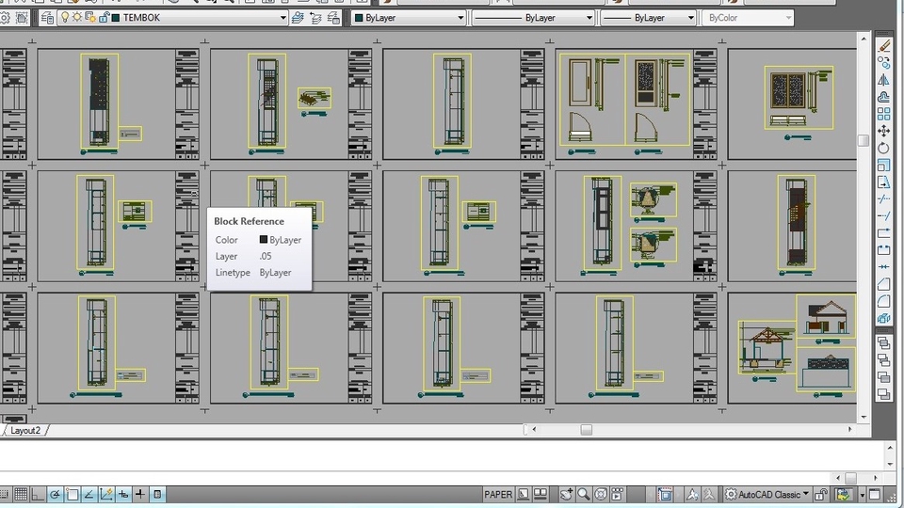Select the Array tool
904x508 pixels.
click(x=884, y=114)
